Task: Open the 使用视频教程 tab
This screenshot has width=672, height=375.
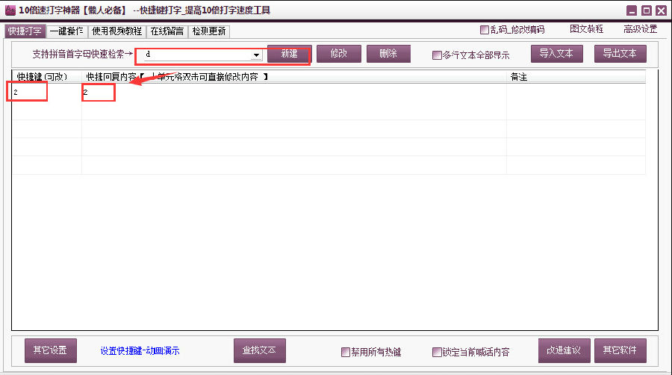Action: (116, 31)
